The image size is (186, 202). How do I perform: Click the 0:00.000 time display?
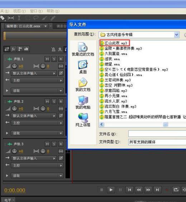(15, 190)
